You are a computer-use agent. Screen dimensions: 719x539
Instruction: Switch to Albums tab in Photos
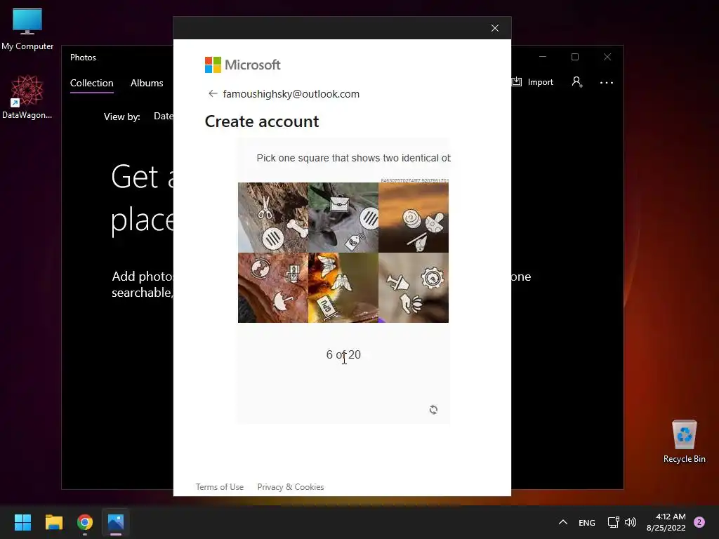point(147,83)
